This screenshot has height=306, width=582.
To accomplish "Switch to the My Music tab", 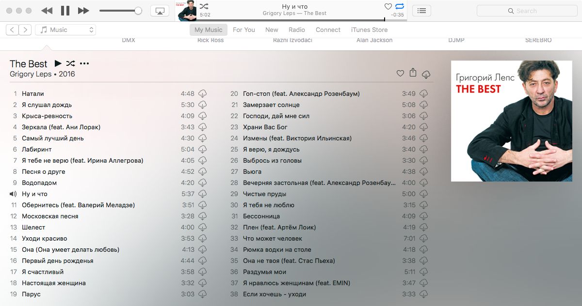I will tap(209, 30).
